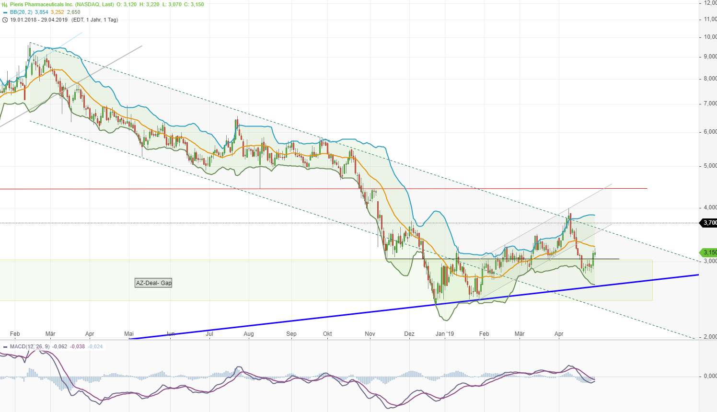Viewport: 717px width, 412px height.
Task: Select the AZ-Deal- Gap annotation label
Action: pyautogui.click(x=153, y=283)
